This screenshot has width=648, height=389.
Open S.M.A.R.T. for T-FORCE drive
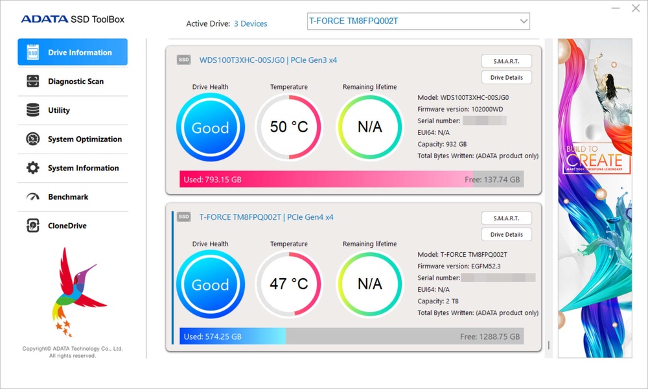[506, 218]
